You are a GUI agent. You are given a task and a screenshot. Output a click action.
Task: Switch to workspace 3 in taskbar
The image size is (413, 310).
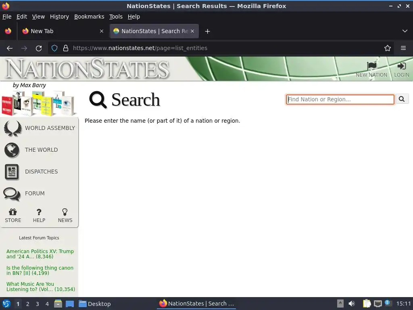[x=38, y=304]
